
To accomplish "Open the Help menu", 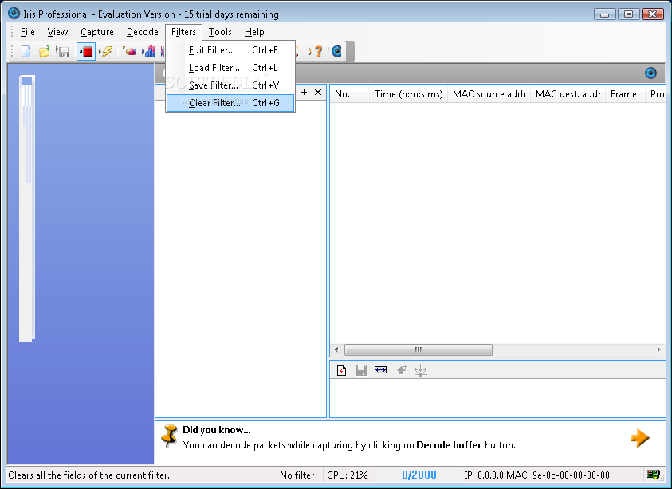I will pos(254,32).
